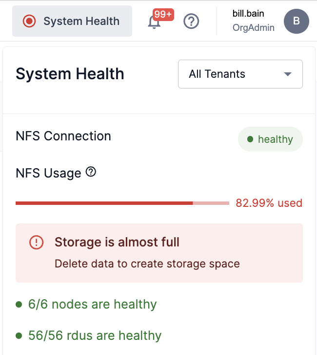The height and width of the screenshot is (355, 317).
Task: Click the All Tenants dropdown arrow
Action: tap(288, 74)
